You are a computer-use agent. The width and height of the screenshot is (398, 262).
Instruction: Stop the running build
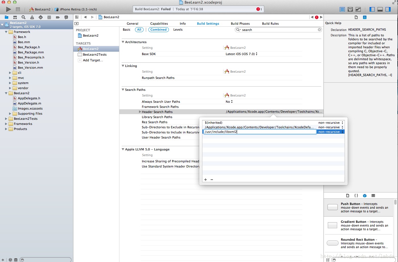[18, 9]
